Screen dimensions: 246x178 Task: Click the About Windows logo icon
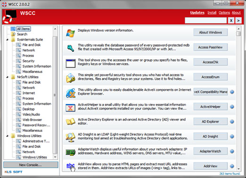click(70, 33)
